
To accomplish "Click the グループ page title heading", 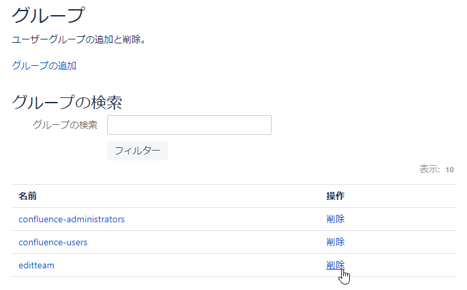I will click(49, 16).
